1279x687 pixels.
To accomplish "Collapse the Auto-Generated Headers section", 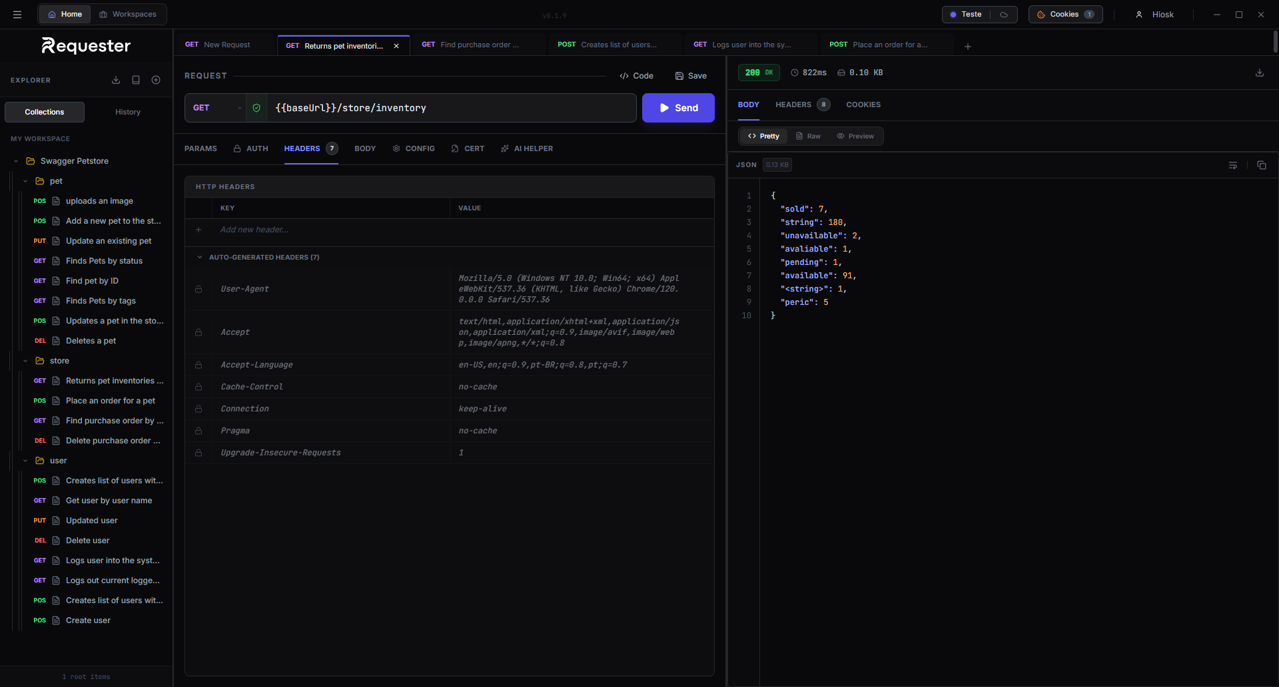I will (x=200, y=258).
